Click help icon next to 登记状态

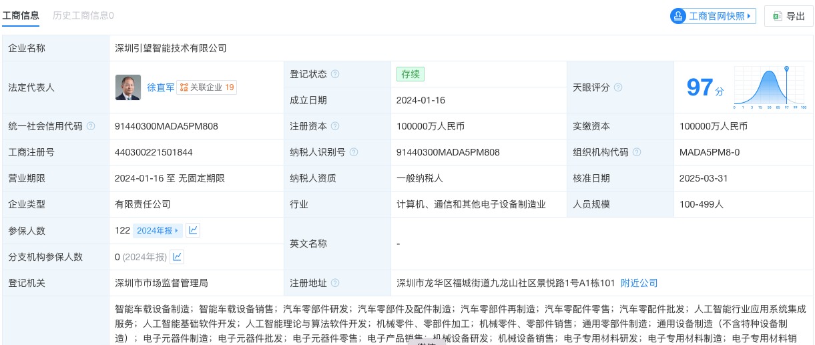point(335,74)
